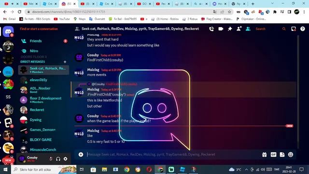Viewport: 309px width, 174px height.
Task: Open File Explorer from taskbar
Action: 104,170
